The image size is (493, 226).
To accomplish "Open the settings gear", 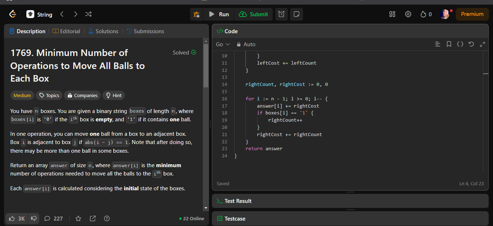I will [408, 14].
